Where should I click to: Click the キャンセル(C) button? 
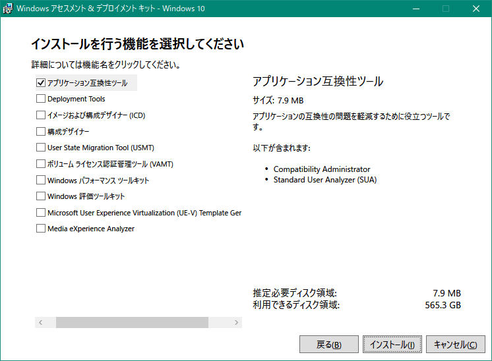pyautogui.click(x=455, y=345)
